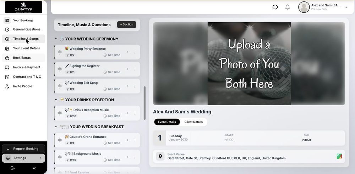Expand Drinks Reception Music with chevron
The width and height of the screenshot is (355, 174).
point(127,113)
